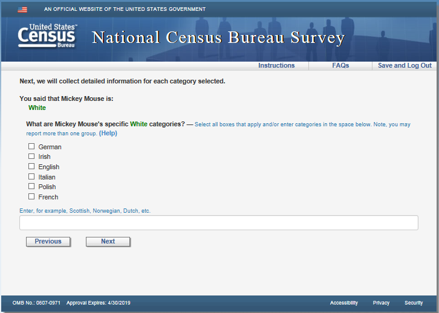Open the (Help) link
The width and height of the screenshot is (439, 313).
point(108,133)
